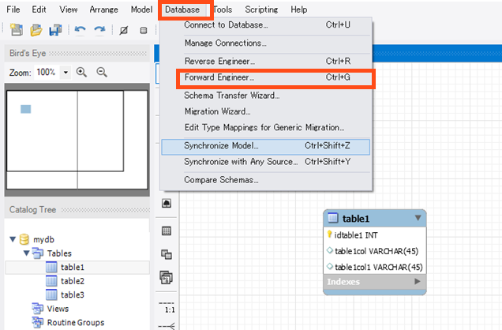
Task: Select Routine Groups in Catalog Tree
Action: click(76, 323)
